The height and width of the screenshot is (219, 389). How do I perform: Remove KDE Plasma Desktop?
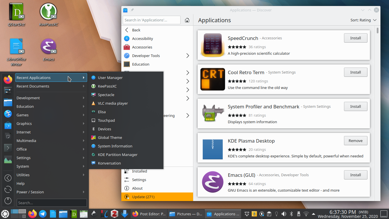pos(355,141)
